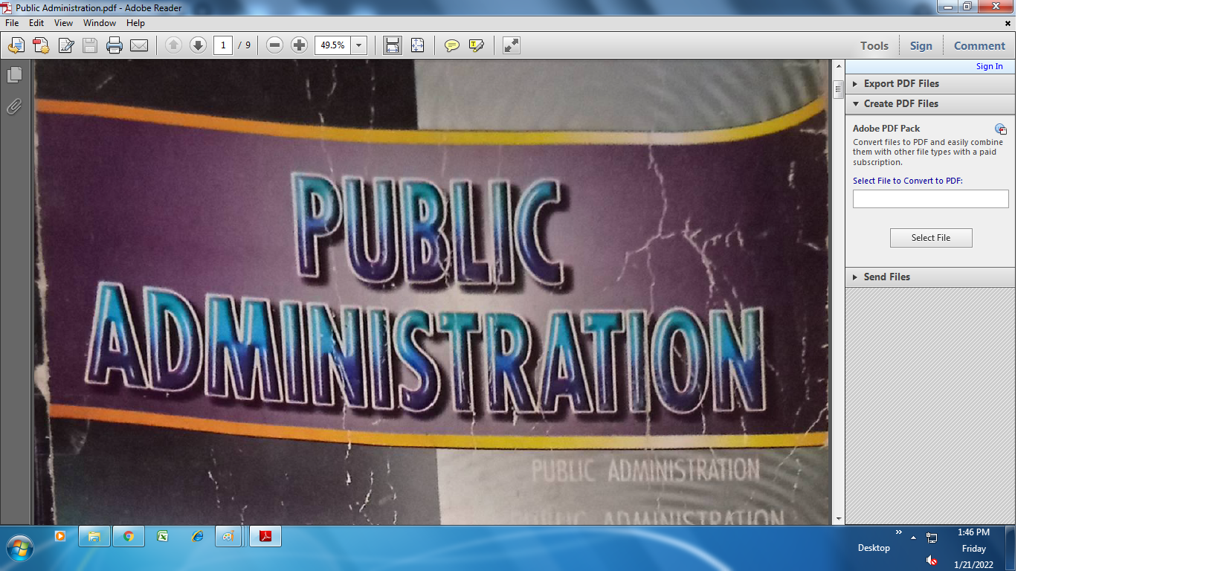Open Windows Media Player from taskbar
This screenshot has width=1215, height=571.
(60, 536)
